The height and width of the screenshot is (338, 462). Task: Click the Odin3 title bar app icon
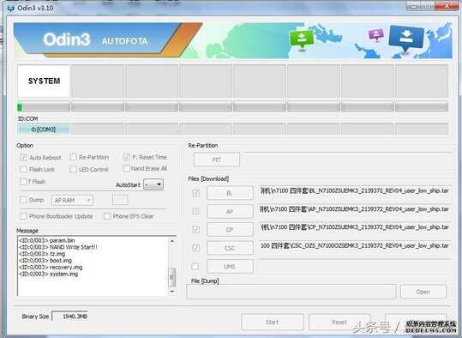(10, 8)
